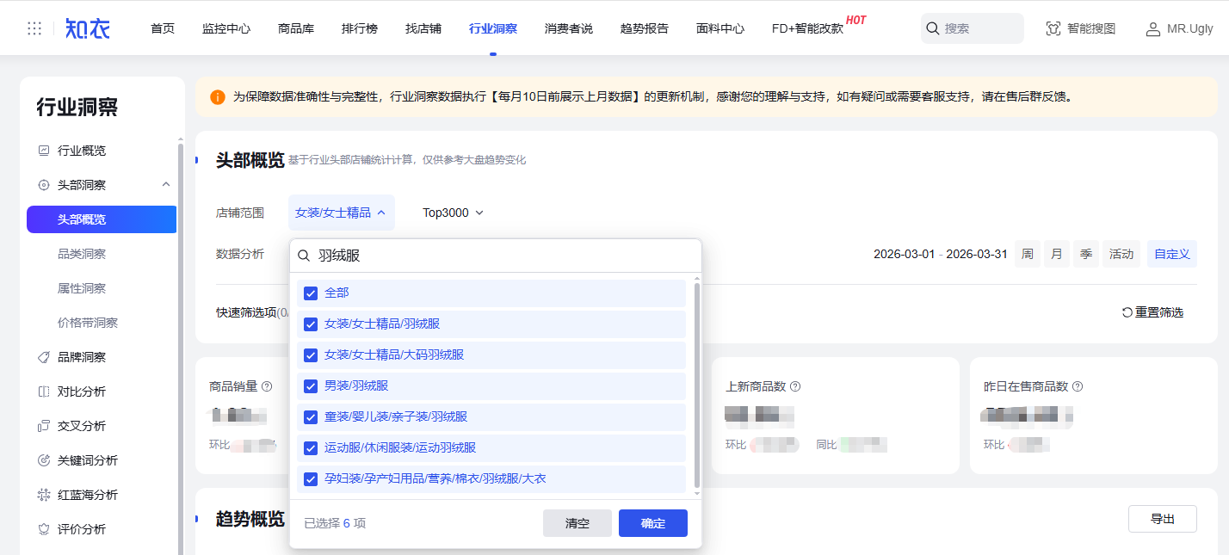Click the top 搜索 search field
The height and width of the screenshot is (555, 1229).
[973, 28]
